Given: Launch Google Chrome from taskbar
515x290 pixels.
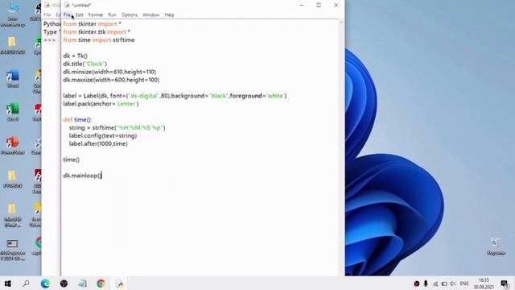Looking at the screenshot, I should (x=101, y=284).
